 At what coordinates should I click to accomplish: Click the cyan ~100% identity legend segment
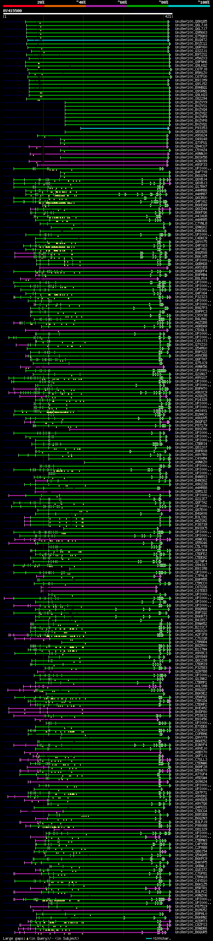[189, 6]
